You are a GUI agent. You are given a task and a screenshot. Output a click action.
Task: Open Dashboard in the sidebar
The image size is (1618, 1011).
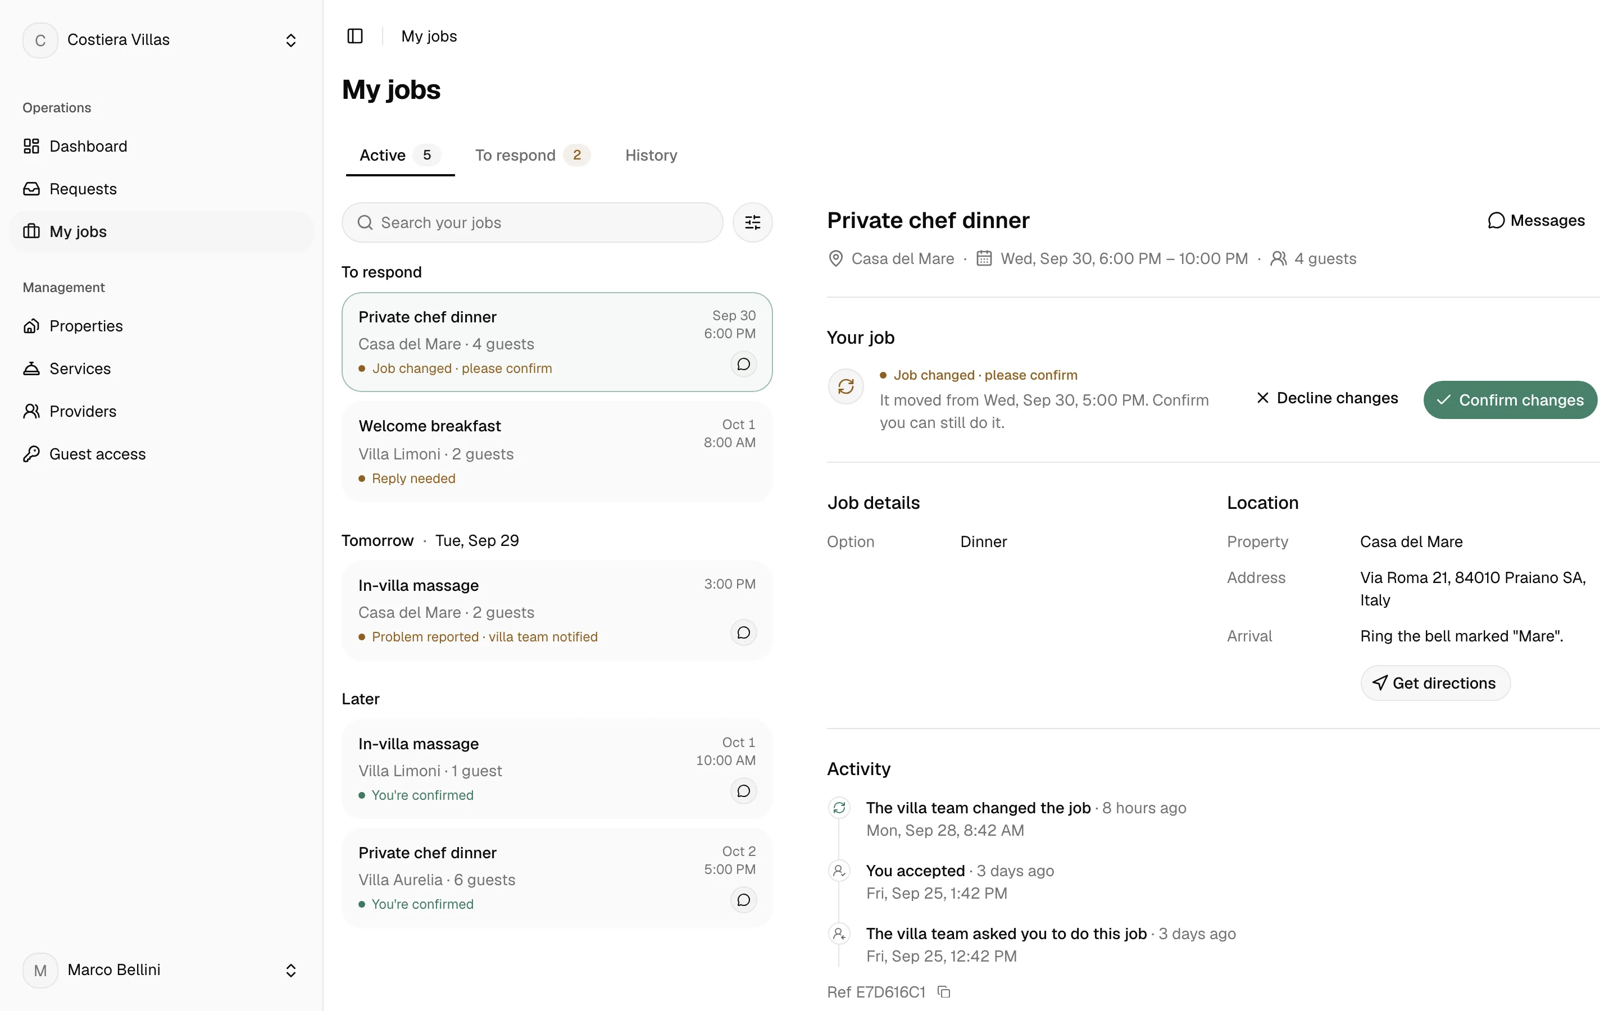pos(161,147)
